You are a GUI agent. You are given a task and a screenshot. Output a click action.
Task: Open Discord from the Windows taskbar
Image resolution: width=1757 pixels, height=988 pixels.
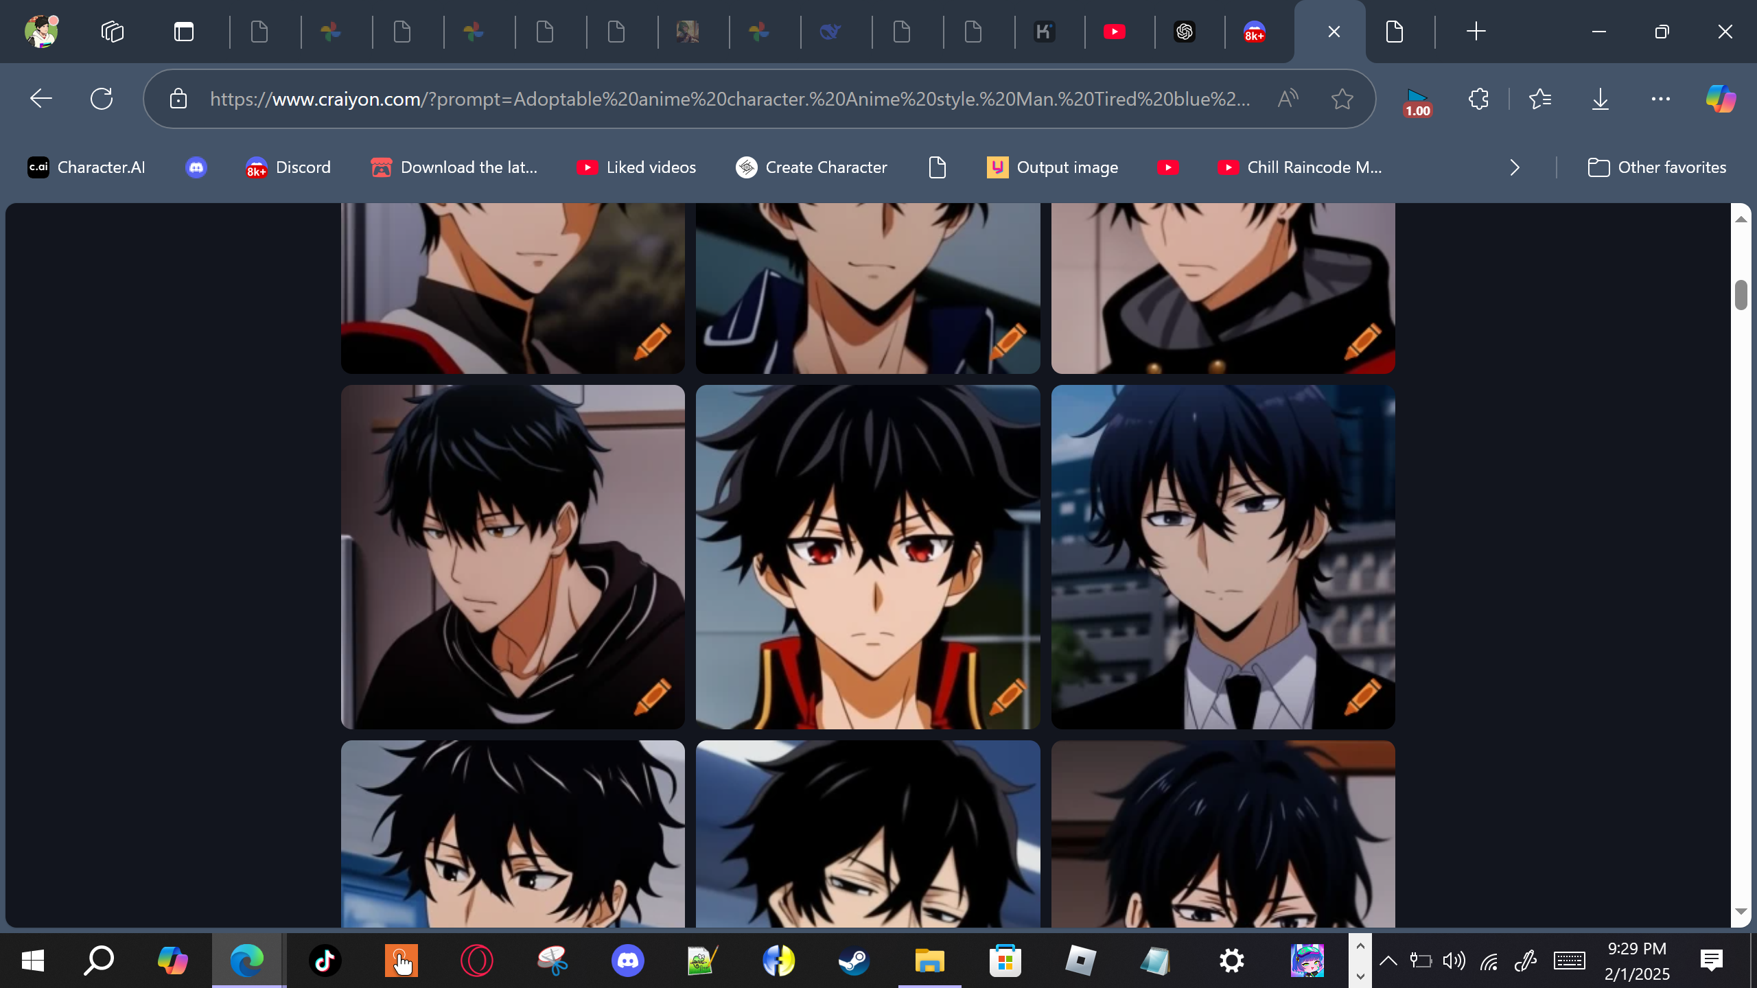pyautogui.click(x=627, y=961)
